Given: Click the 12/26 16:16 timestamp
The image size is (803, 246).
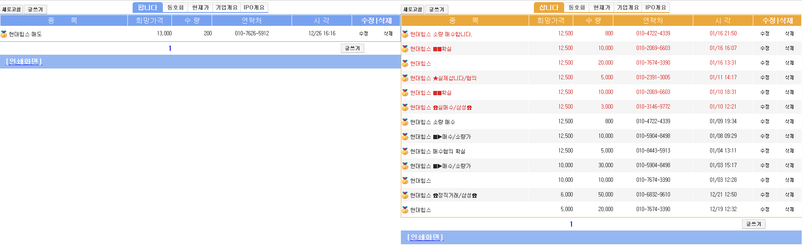Looking at the screenshot, I should (322, 34).
